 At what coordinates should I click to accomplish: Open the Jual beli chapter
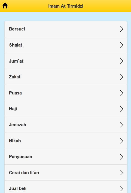click(66, 187)
